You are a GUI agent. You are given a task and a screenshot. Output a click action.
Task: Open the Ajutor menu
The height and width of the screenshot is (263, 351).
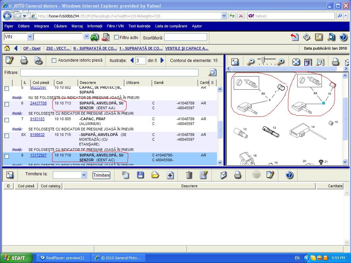click(x=197, y=26)
